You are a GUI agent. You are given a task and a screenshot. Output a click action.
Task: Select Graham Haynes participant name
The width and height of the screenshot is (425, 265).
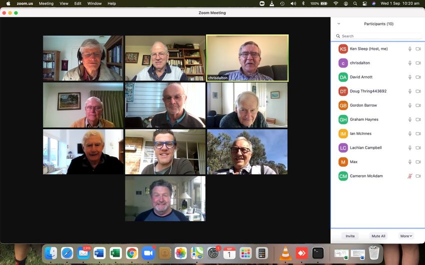pyautogui.click(x=364, y=119)
